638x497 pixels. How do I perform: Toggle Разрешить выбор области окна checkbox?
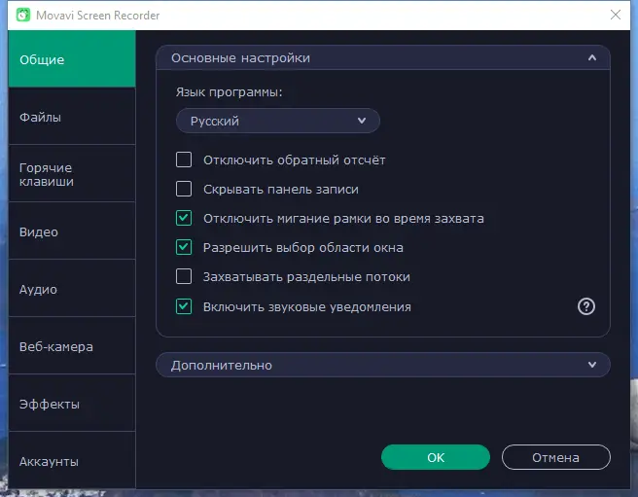[184, 248]
